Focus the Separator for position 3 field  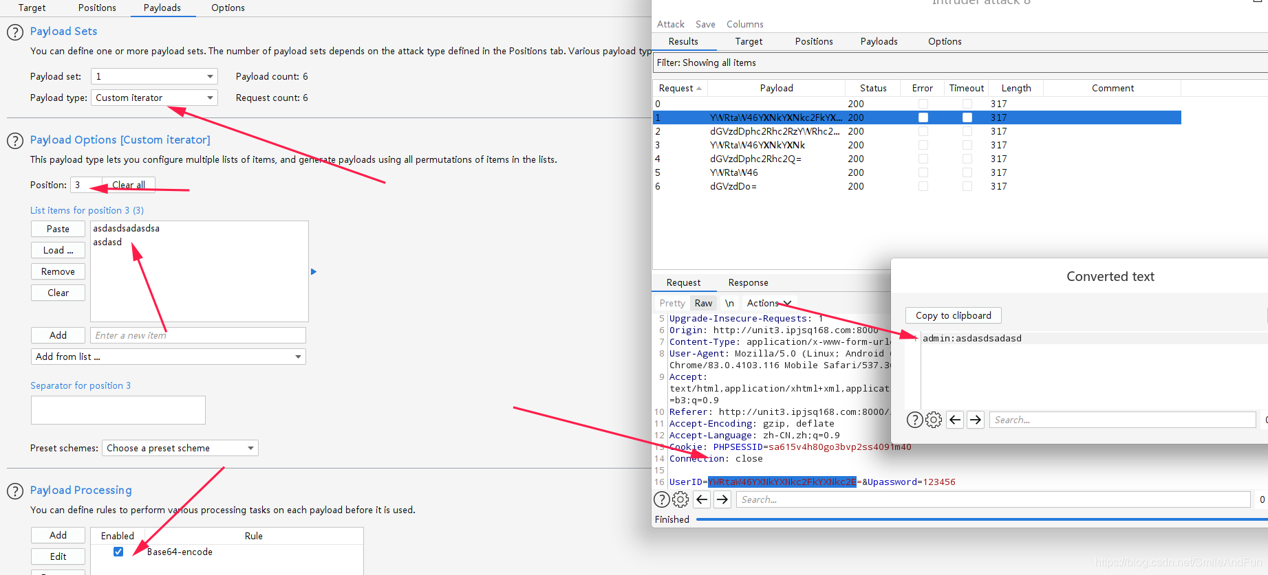(118, 410)
